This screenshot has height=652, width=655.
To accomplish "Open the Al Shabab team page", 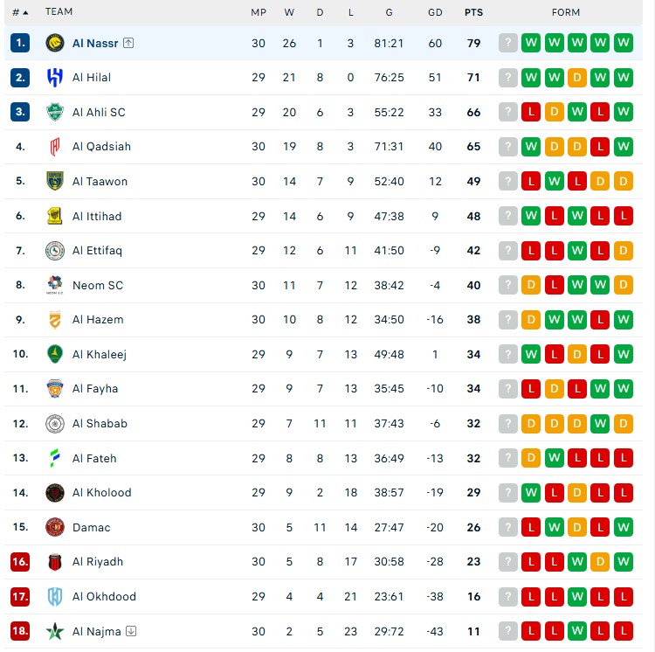I will 100,424.
